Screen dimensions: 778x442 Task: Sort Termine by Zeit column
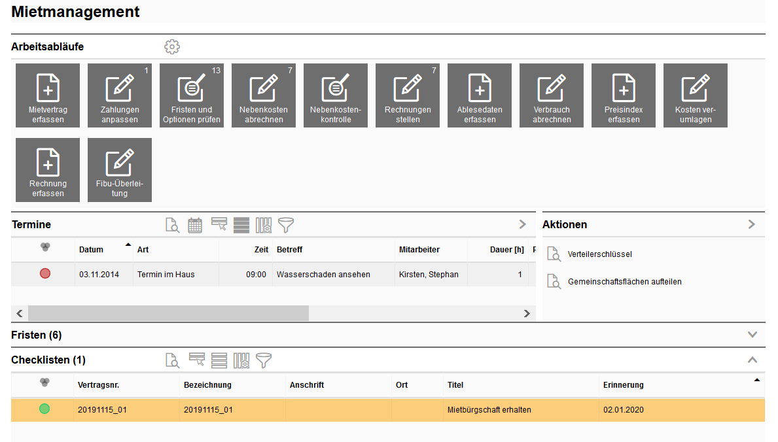pos(262,250)
